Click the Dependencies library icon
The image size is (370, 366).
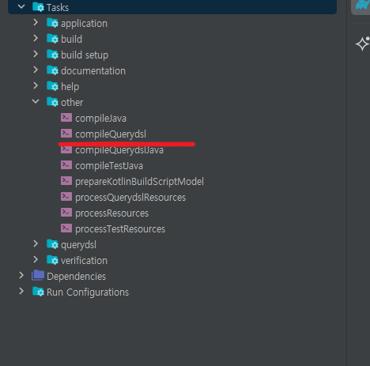click(x=38, y=275)
